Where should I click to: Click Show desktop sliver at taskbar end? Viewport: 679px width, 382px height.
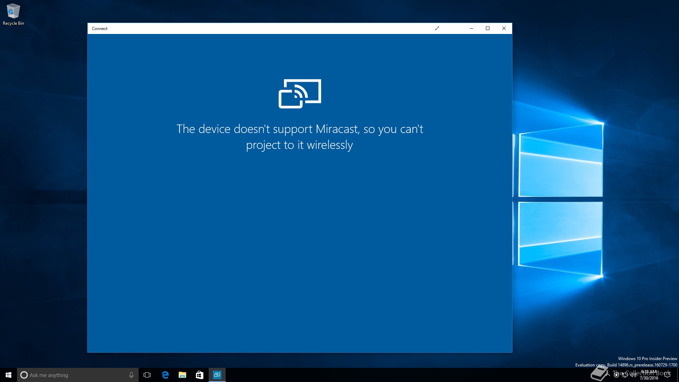[x=678, y=375]
